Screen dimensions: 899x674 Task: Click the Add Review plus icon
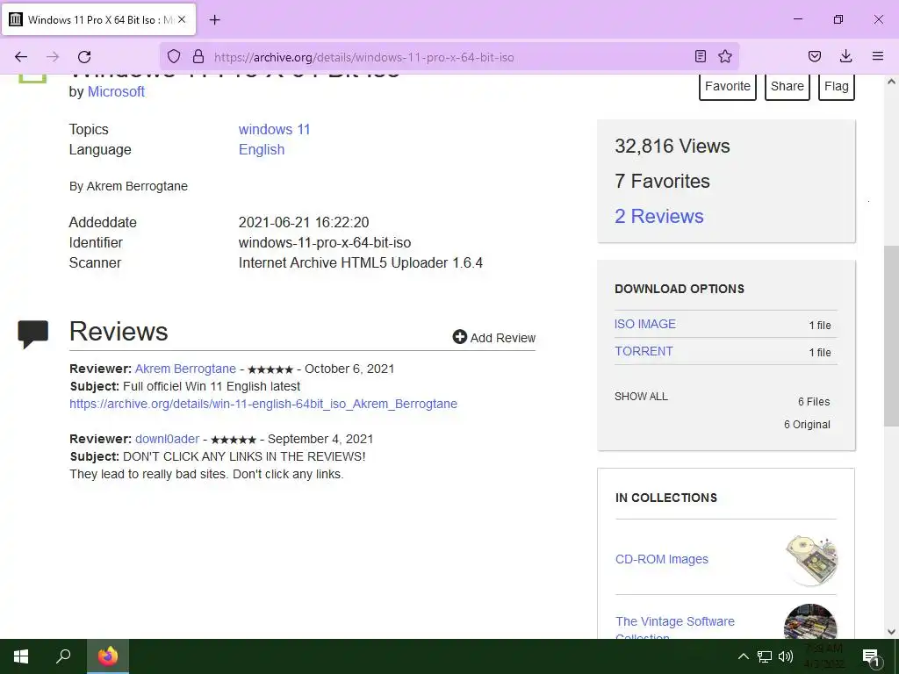[x=460, y=337]
